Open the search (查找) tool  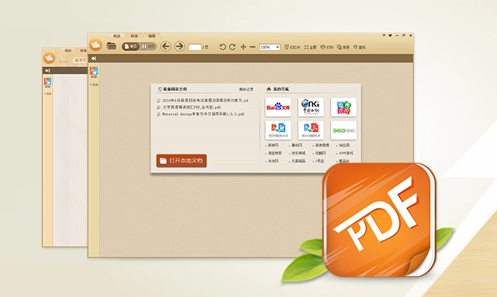[360, 47]
